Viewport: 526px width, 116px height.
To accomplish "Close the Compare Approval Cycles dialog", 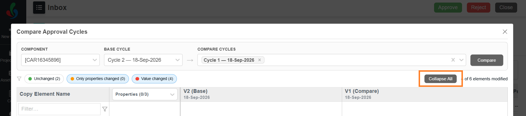I will (505, 32).
